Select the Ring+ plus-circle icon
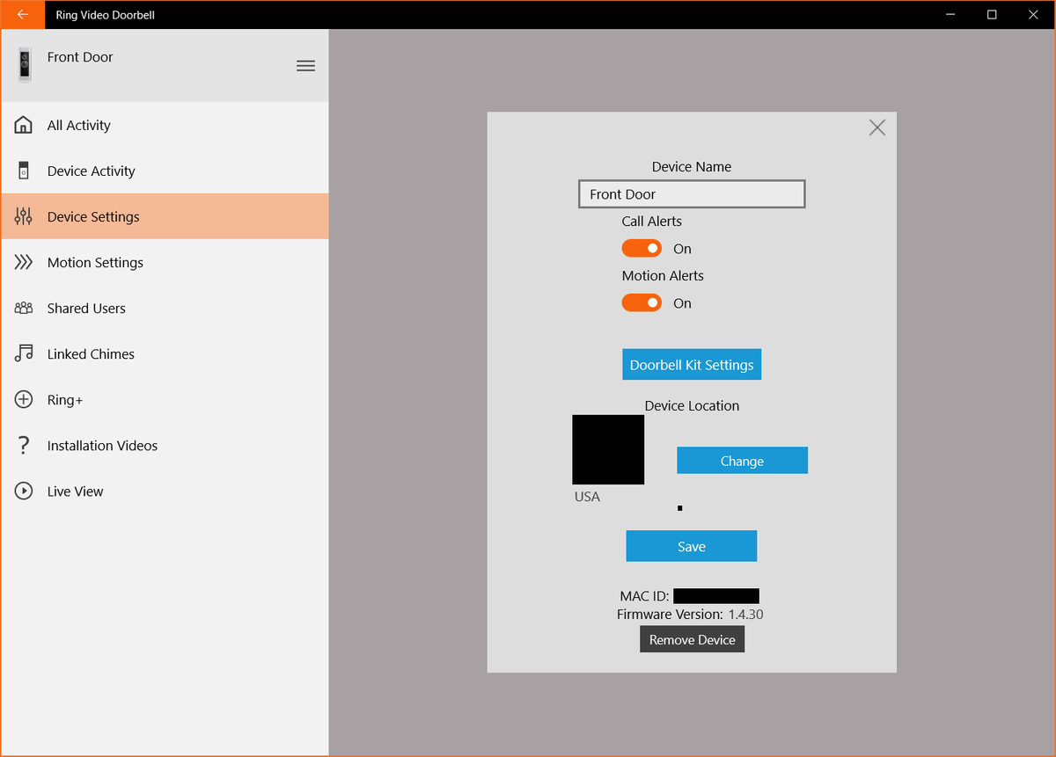The height and width of the screenshot is (757, 1056). [24, 399]
